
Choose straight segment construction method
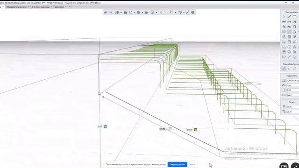pos(284,69)
